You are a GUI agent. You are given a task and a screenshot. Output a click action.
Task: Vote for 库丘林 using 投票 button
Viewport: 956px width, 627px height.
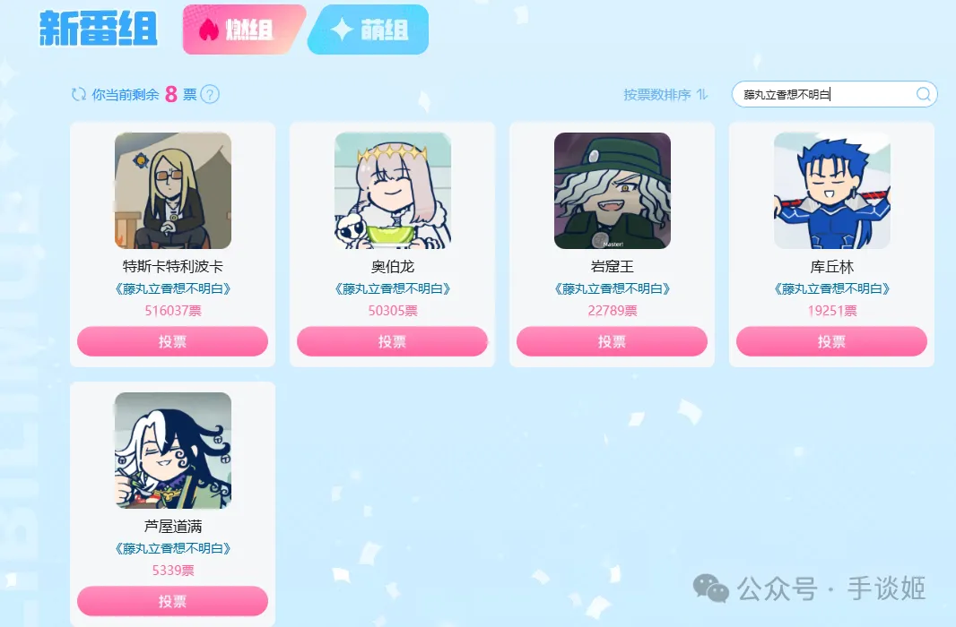831,341
